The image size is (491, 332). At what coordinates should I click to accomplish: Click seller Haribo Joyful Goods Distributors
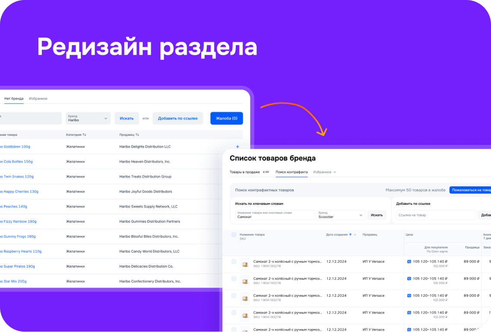click(146, 192)
